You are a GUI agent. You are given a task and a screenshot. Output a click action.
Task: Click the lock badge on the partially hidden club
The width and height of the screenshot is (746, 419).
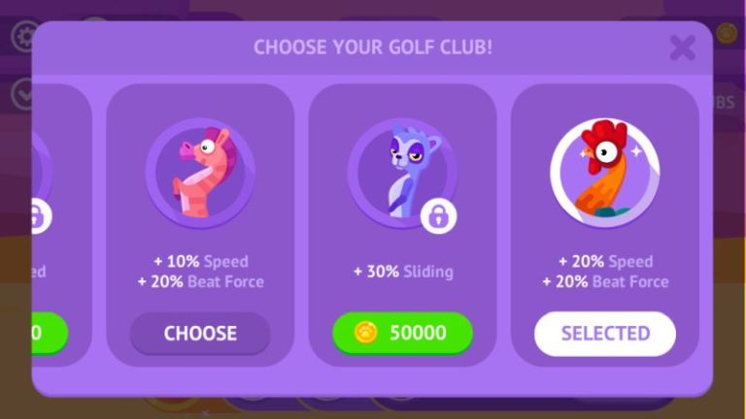[x=39, y=216]
